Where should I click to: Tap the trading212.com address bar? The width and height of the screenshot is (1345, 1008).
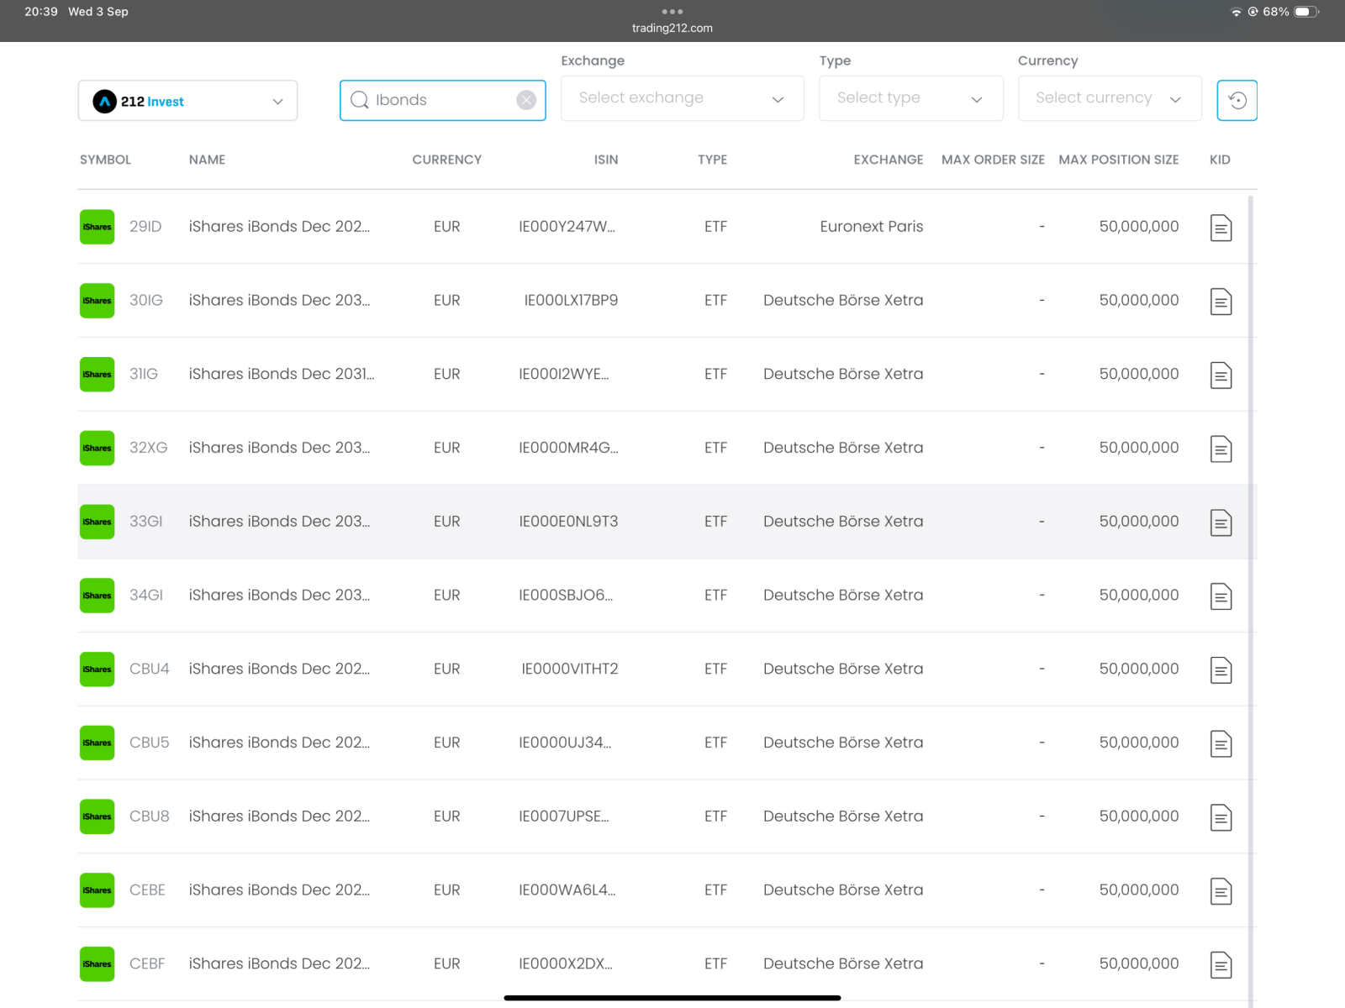coord(672,29)
